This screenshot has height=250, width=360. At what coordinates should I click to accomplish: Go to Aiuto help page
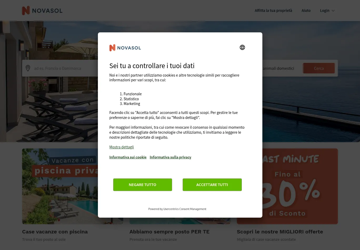pos(306,11)
